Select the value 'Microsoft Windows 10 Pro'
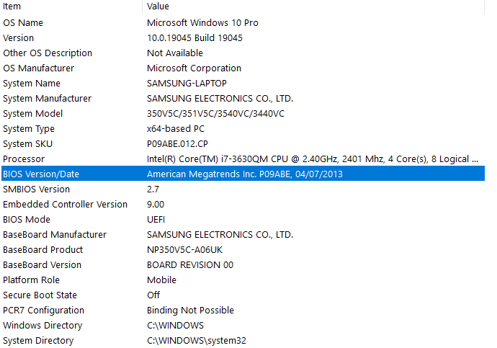This screenshot has height=348, width=497. click(x=202, y=23)
